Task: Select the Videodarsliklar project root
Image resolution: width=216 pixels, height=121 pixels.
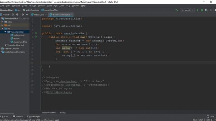Action: coord(11,18)
